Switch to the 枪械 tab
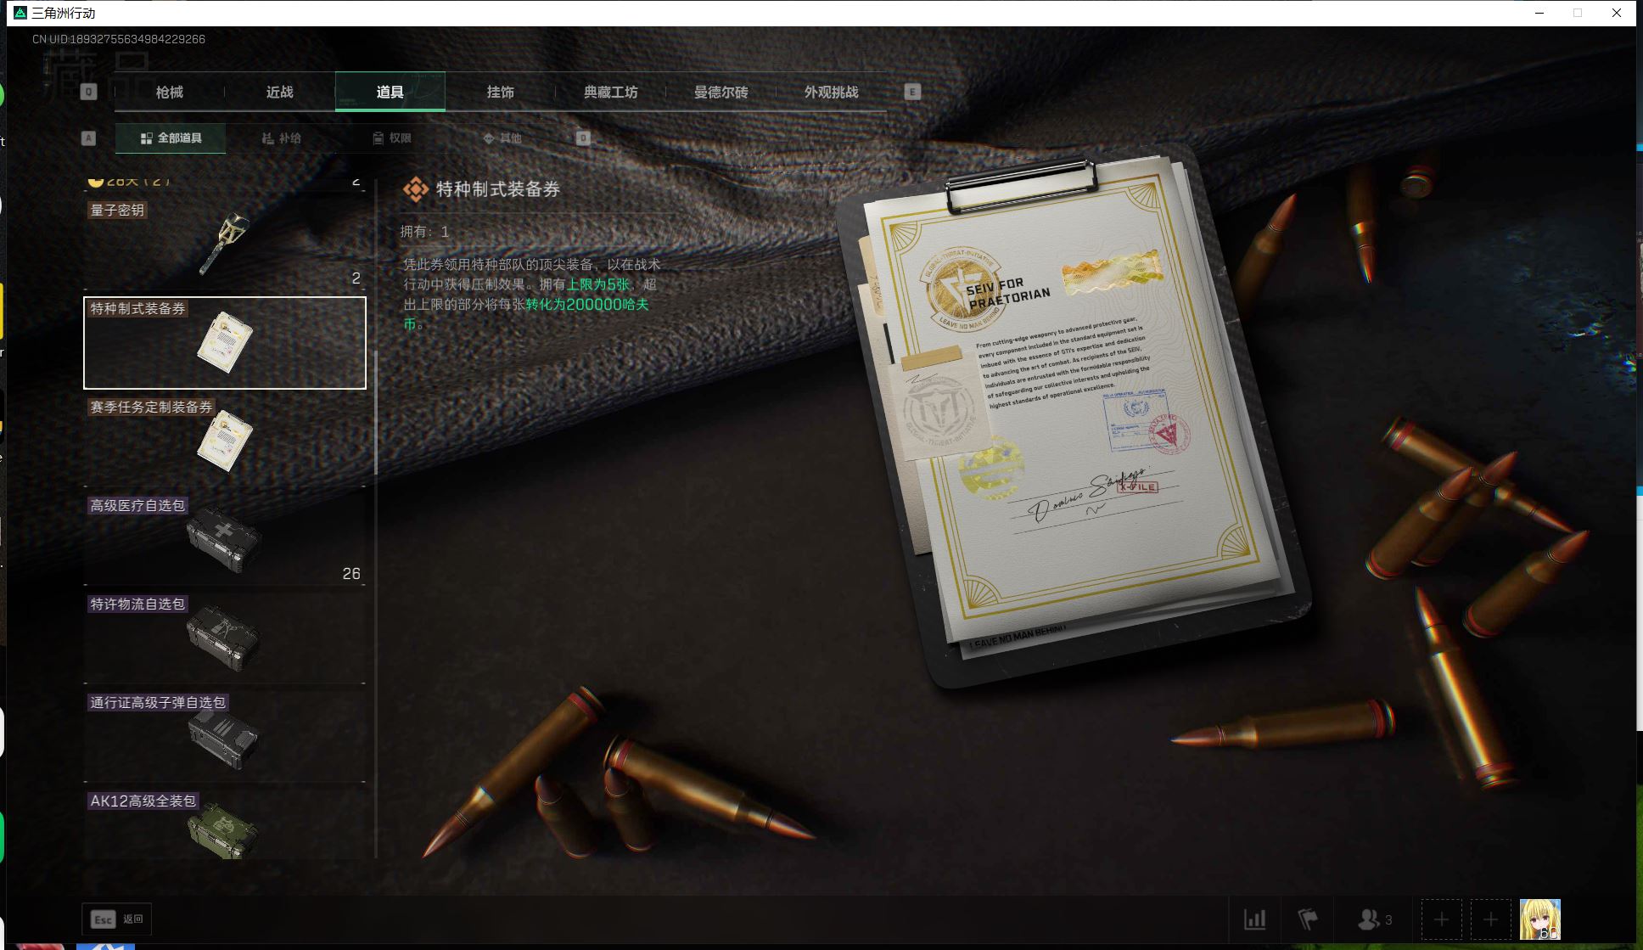This screenshot has width=1643, height=950. click(168, 92)
